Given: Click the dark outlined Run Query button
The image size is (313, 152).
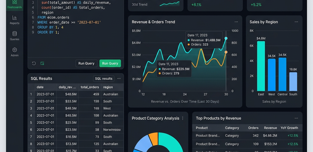Looking at the screenshot, I should (86, 63).
